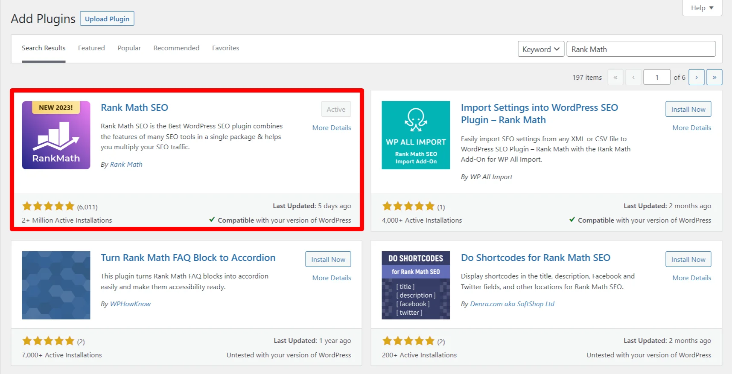This screenshot has width=732, height=374.
Task: Open the Rank Math SEO title link
Action: pyautogui.click(x=134, y=107)
